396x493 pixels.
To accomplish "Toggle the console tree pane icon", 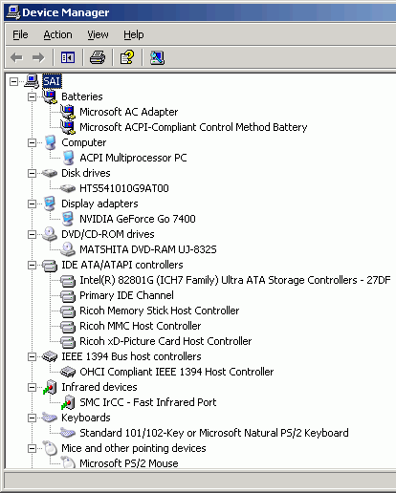I will (x=68, y=57).
